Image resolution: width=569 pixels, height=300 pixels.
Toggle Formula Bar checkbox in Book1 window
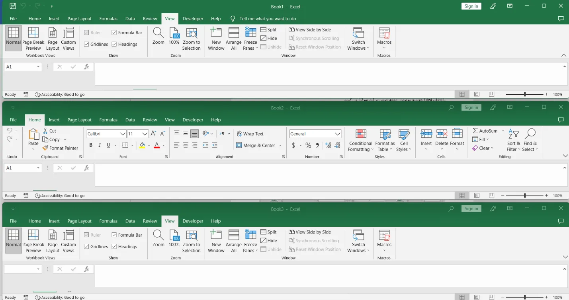point(114,33)
